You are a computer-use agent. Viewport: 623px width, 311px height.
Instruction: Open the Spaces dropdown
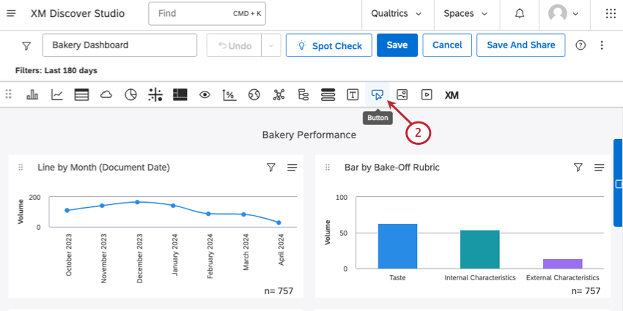(x=465, y=14)
